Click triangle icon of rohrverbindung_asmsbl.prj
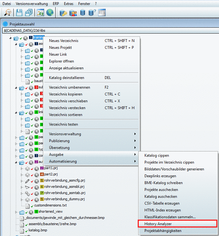This screenshot has width=219, height=236. (27, 187)
